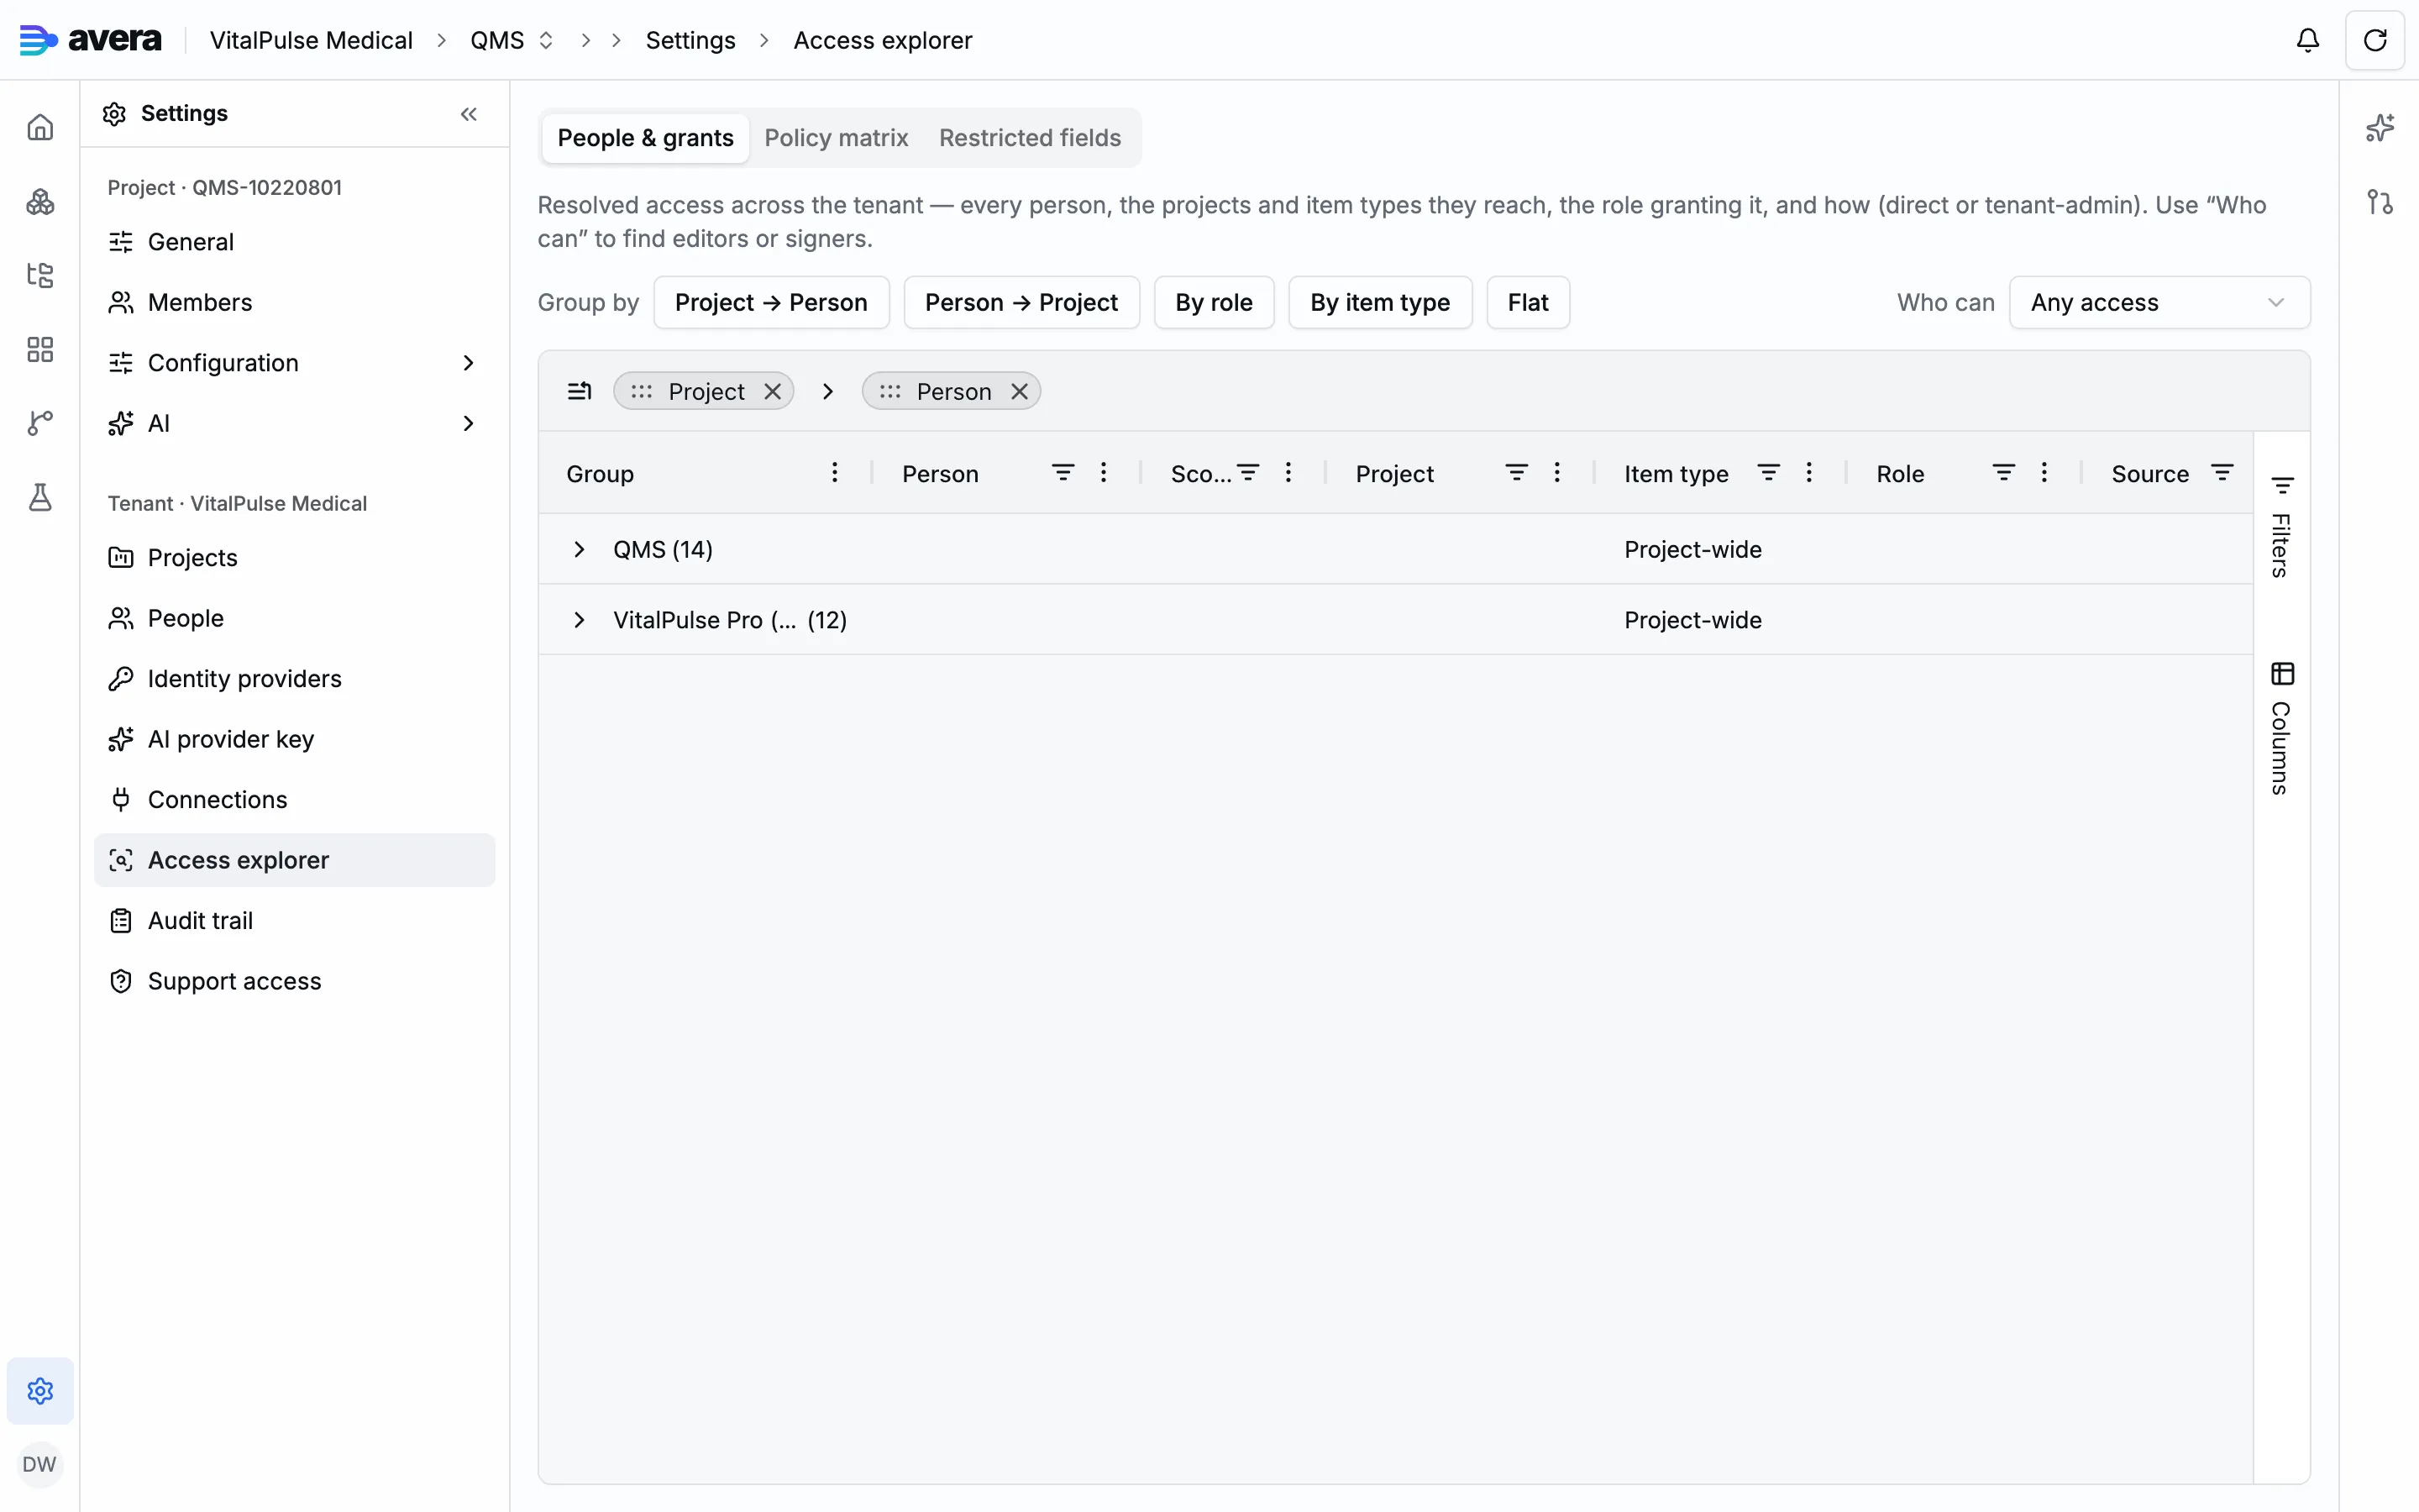Remove the Project grouping chip
The width and height of the screenshot is (2419, 1512).
pos(773,391)
